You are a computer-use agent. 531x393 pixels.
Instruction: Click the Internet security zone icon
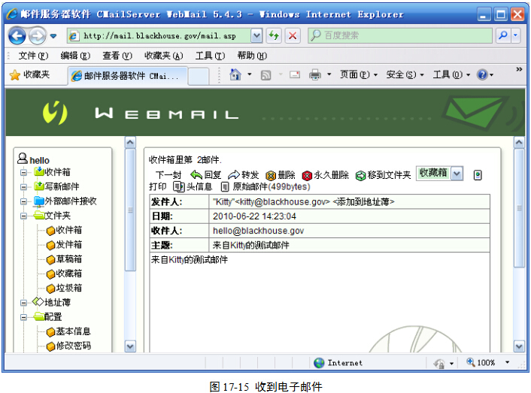tap(319, 363)
